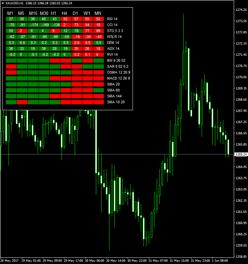Click the CCI D1 cell showing 73
Image resolution: width=248 pixels, height=264 pixels.
tap(77, 25)
